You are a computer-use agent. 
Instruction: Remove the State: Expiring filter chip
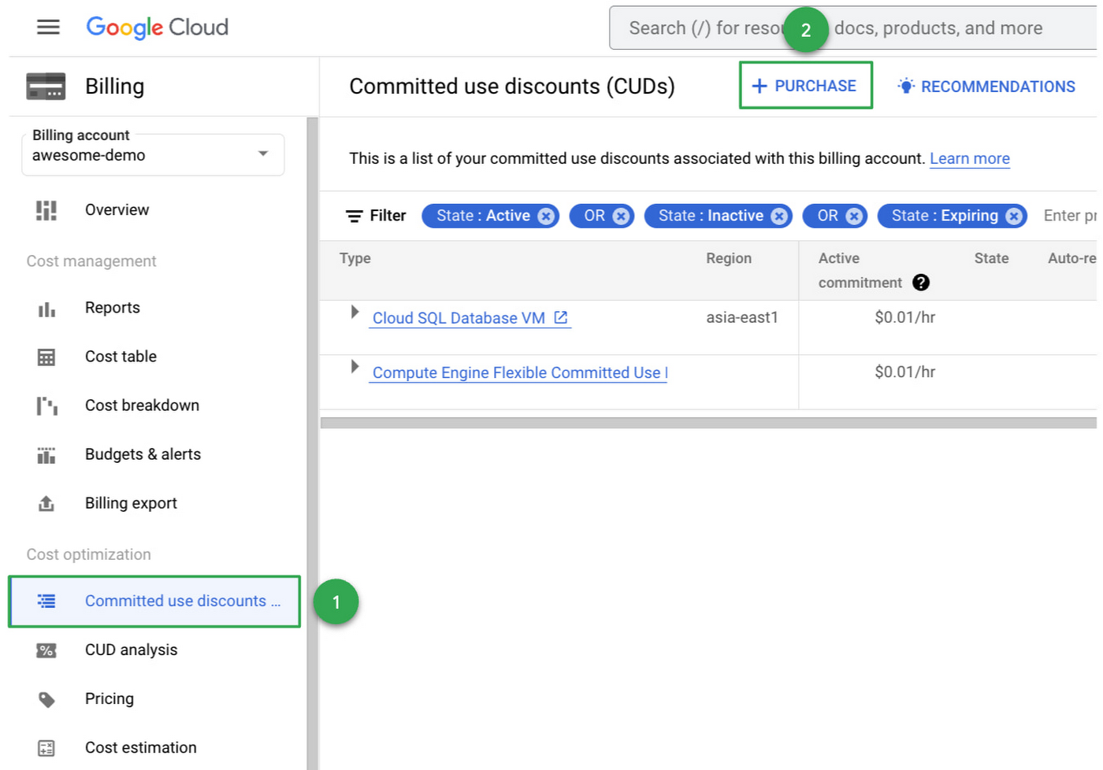1013,216
